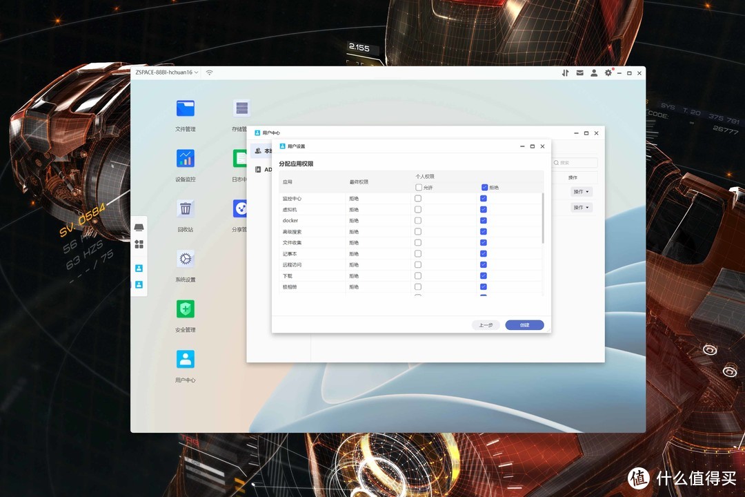Enable 允许 checkbox for docker

[418, 221]
